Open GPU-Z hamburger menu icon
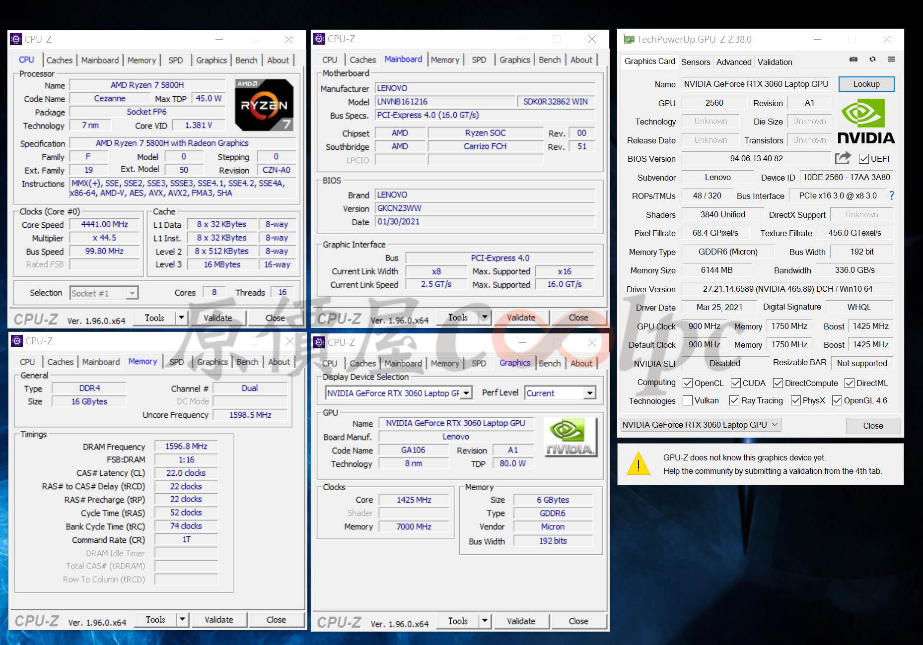The image size is (923, 645). tap(892, 59)
